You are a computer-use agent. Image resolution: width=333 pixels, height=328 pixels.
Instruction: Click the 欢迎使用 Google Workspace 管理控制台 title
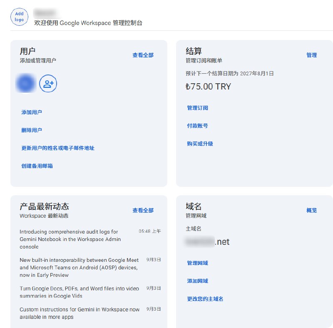[x=88, y=23]
